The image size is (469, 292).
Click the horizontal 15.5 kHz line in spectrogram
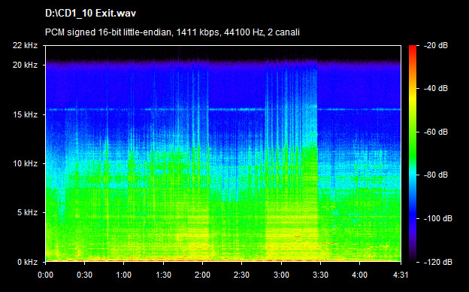(223, 109)
